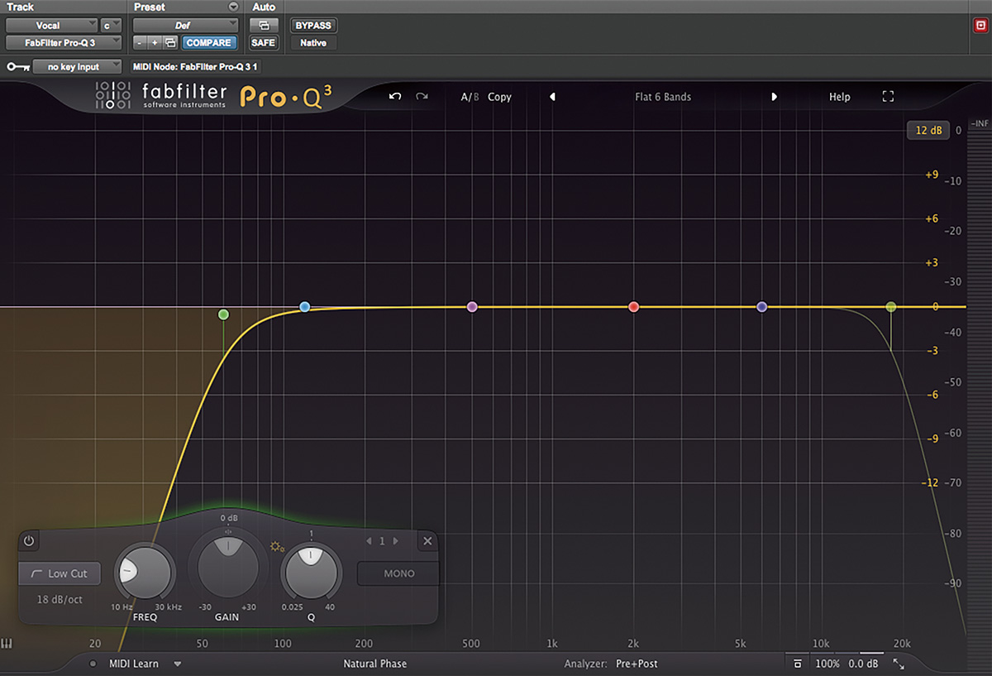Select previous band with left triangle
This screenshot has height=676, width=992.
[368, 541]
